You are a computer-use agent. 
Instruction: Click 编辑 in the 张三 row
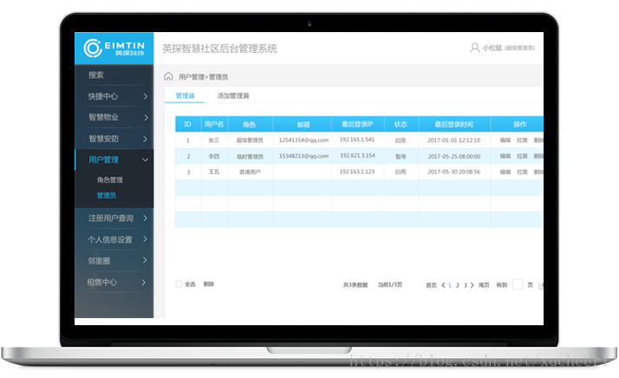(505, 140)
